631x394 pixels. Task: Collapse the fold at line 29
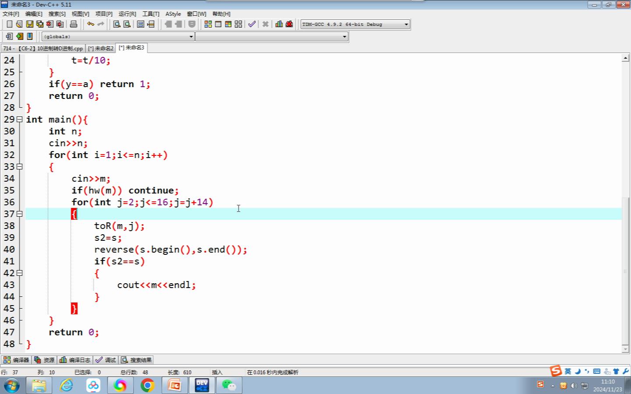(x=19, y=120)
